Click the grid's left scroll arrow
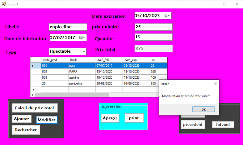Viewport: 243px width, 145px height. 33,95
